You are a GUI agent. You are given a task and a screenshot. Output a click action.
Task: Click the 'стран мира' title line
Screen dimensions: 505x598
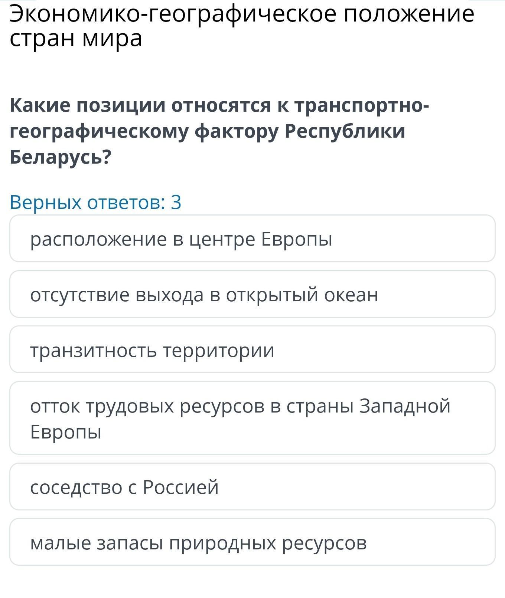[x=76, y=38]
